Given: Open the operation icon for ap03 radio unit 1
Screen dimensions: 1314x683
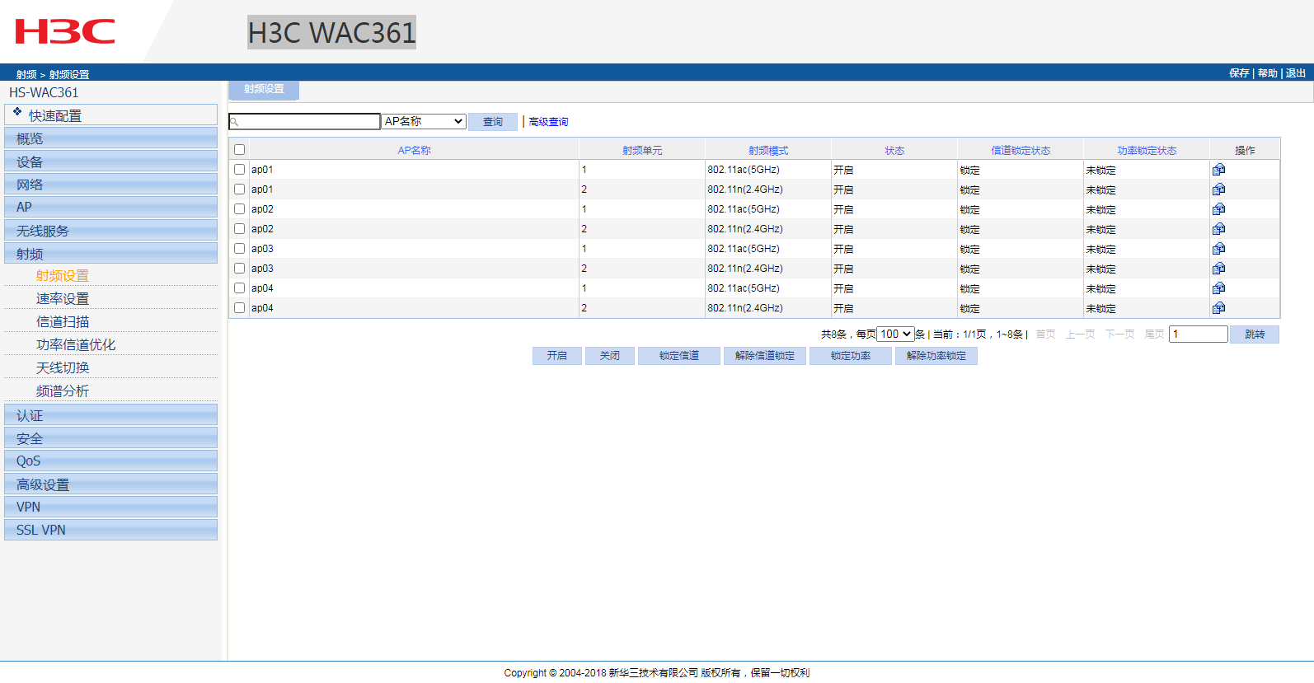Looking at the screenshot, I should coord(1218,249).
